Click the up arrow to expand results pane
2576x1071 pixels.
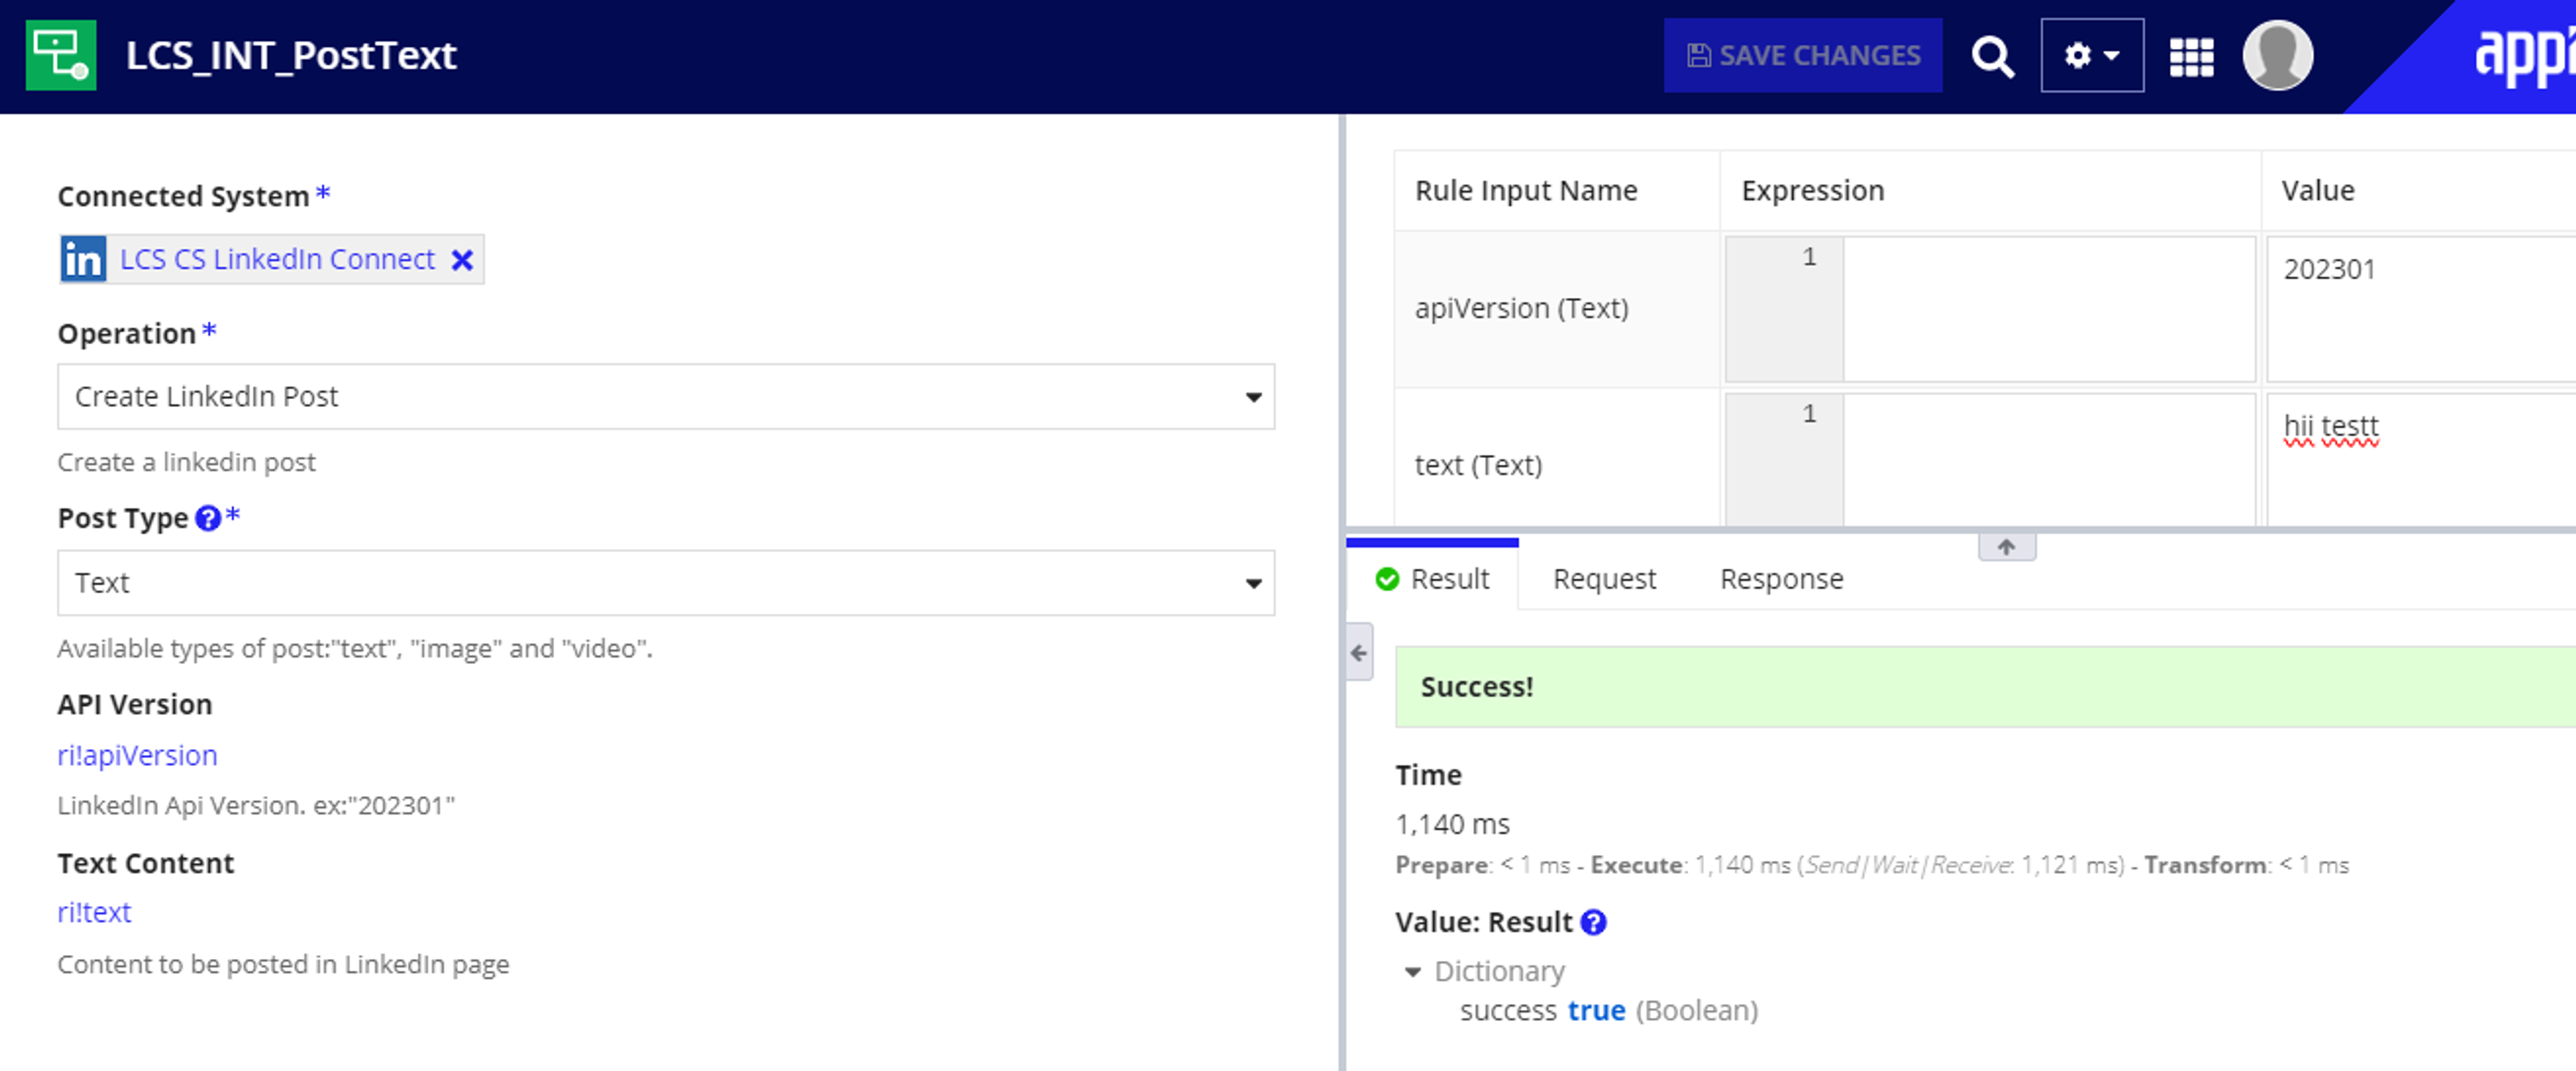[x=2006, y=547]
